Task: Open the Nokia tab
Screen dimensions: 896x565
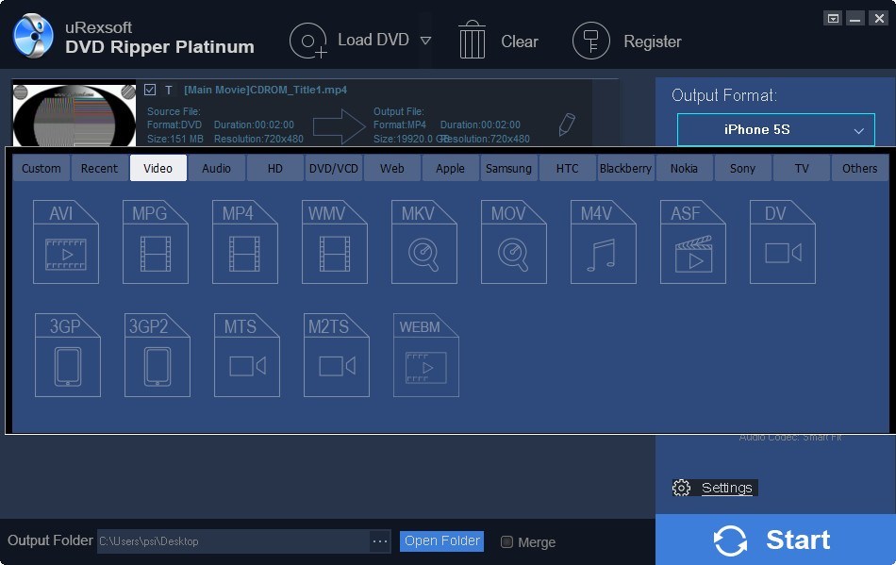Action: tap(684, 168)
